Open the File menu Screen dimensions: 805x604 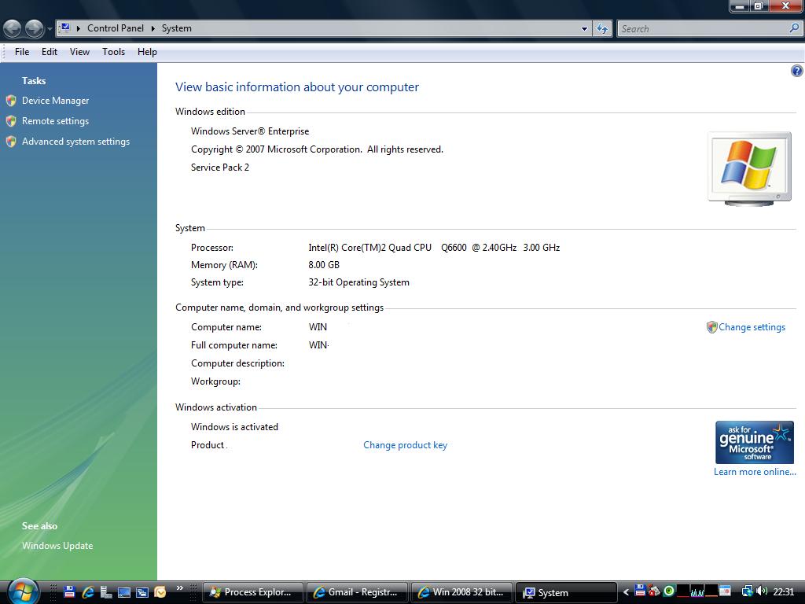point(21,52)
